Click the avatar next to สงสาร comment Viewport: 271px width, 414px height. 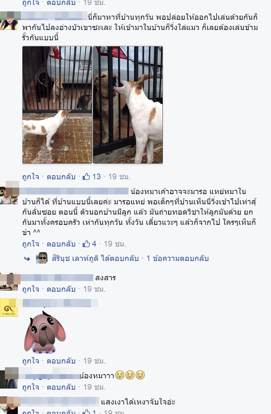[x=9, y=281]
